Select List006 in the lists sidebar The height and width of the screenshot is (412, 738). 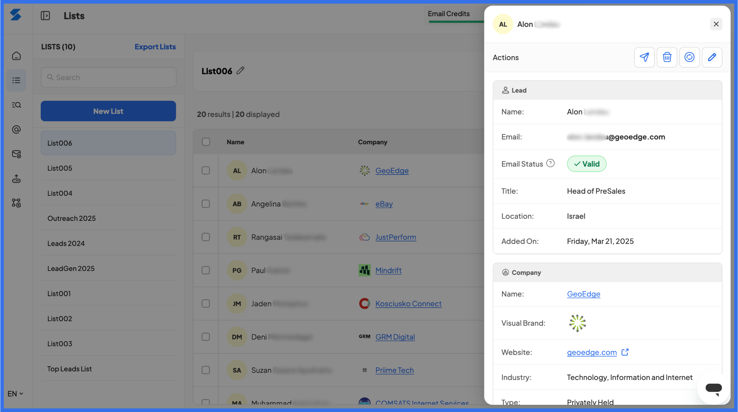click(x=108, y=143)
